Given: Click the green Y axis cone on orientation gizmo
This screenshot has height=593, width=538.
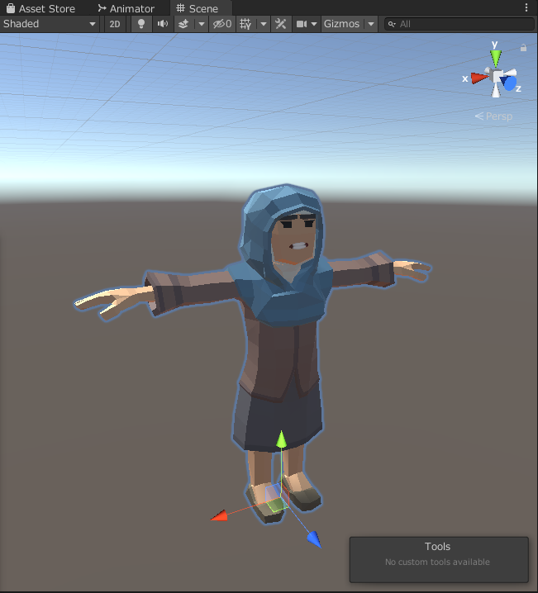Looking at the screenshot, I should coord(496,58).
